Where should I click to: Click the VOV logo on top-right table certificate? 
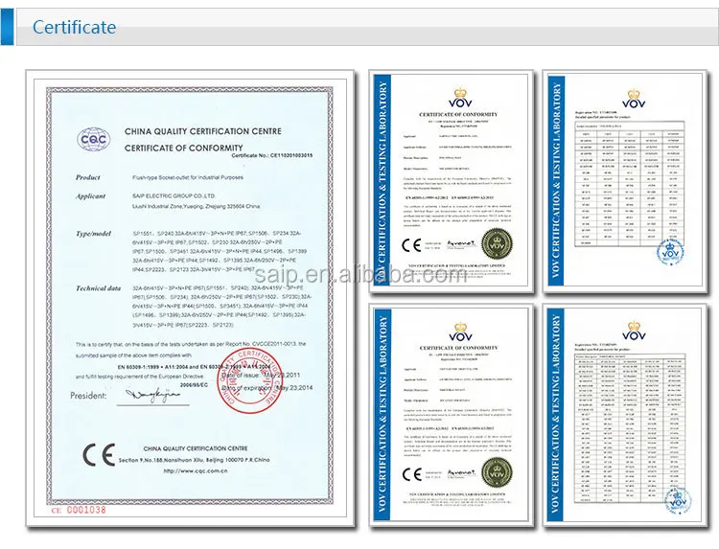tap(634, 99)
